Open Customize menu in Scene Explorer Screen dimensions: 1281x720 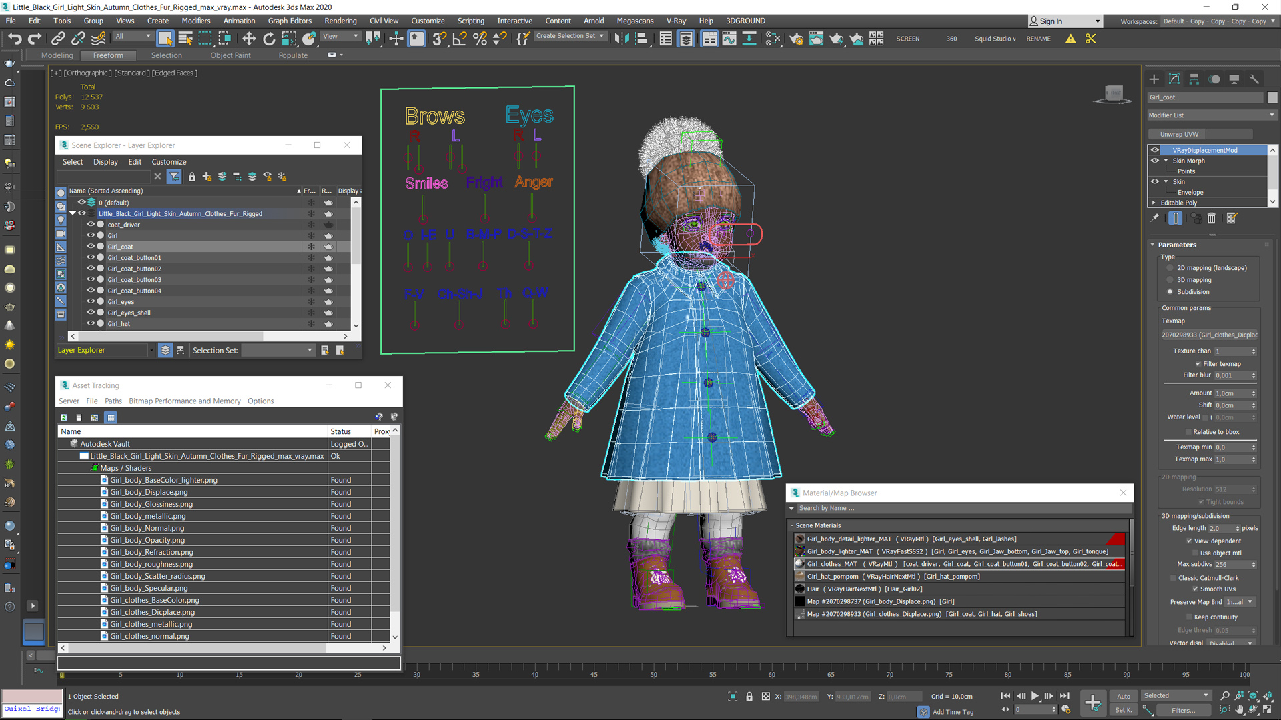[169, 162]
